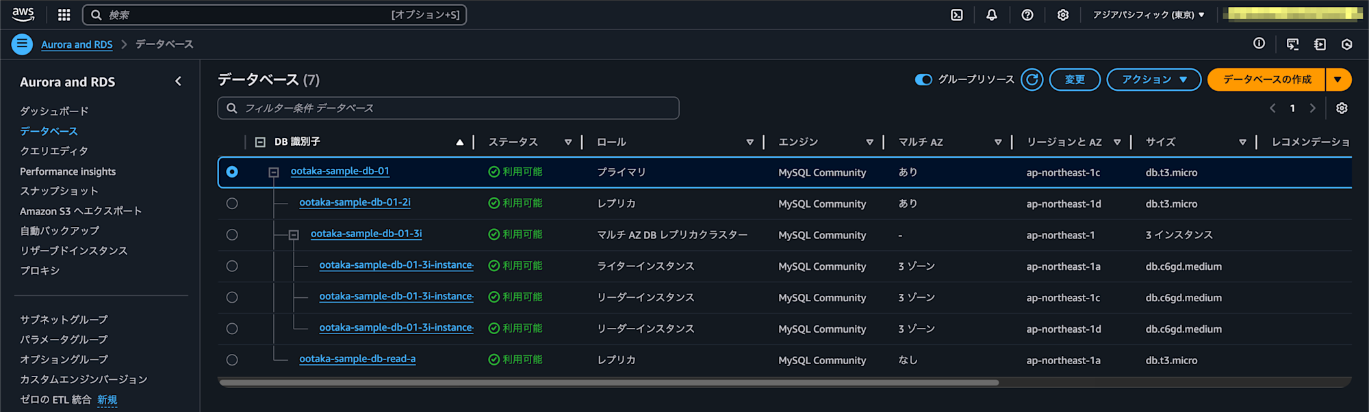
Task: Select radio for reader instance in ap-northeast-1d
Action: pos(232,329)
